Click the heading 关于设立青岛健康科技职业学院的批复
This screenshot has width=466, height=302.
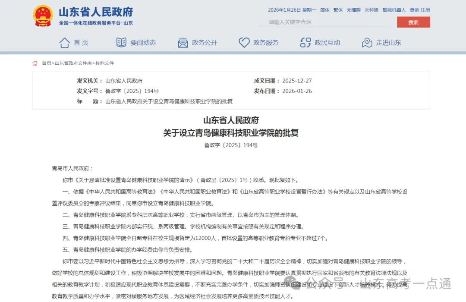231,133
